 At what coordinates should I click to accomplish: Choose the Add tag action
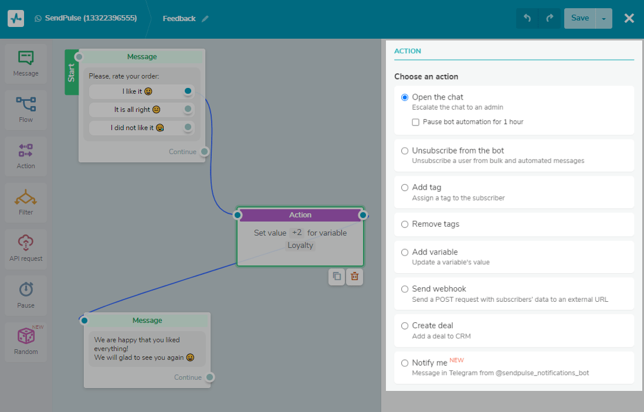point(405,188)
